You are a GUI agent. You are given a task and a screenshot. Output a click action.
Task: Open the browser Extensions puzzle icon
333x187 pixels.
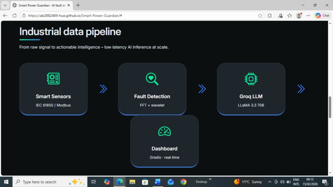269,16
